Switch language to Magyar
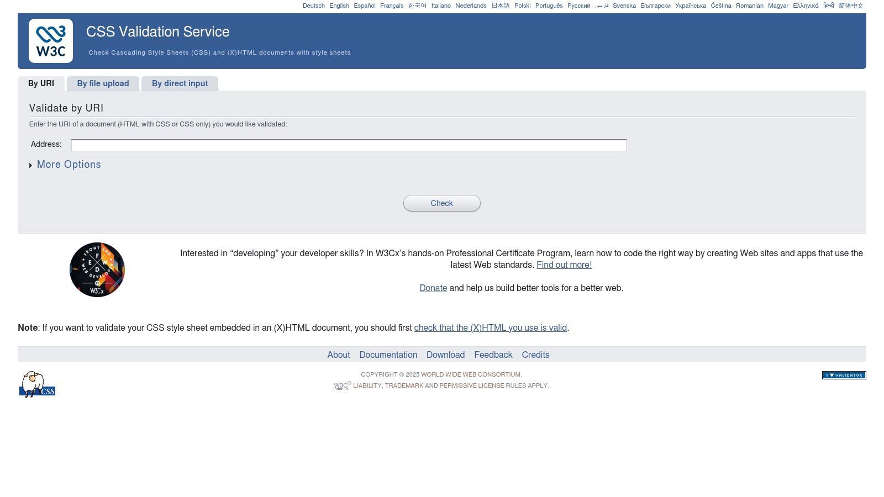The width and height of the screenshot is (884, 497). (778, 6)
